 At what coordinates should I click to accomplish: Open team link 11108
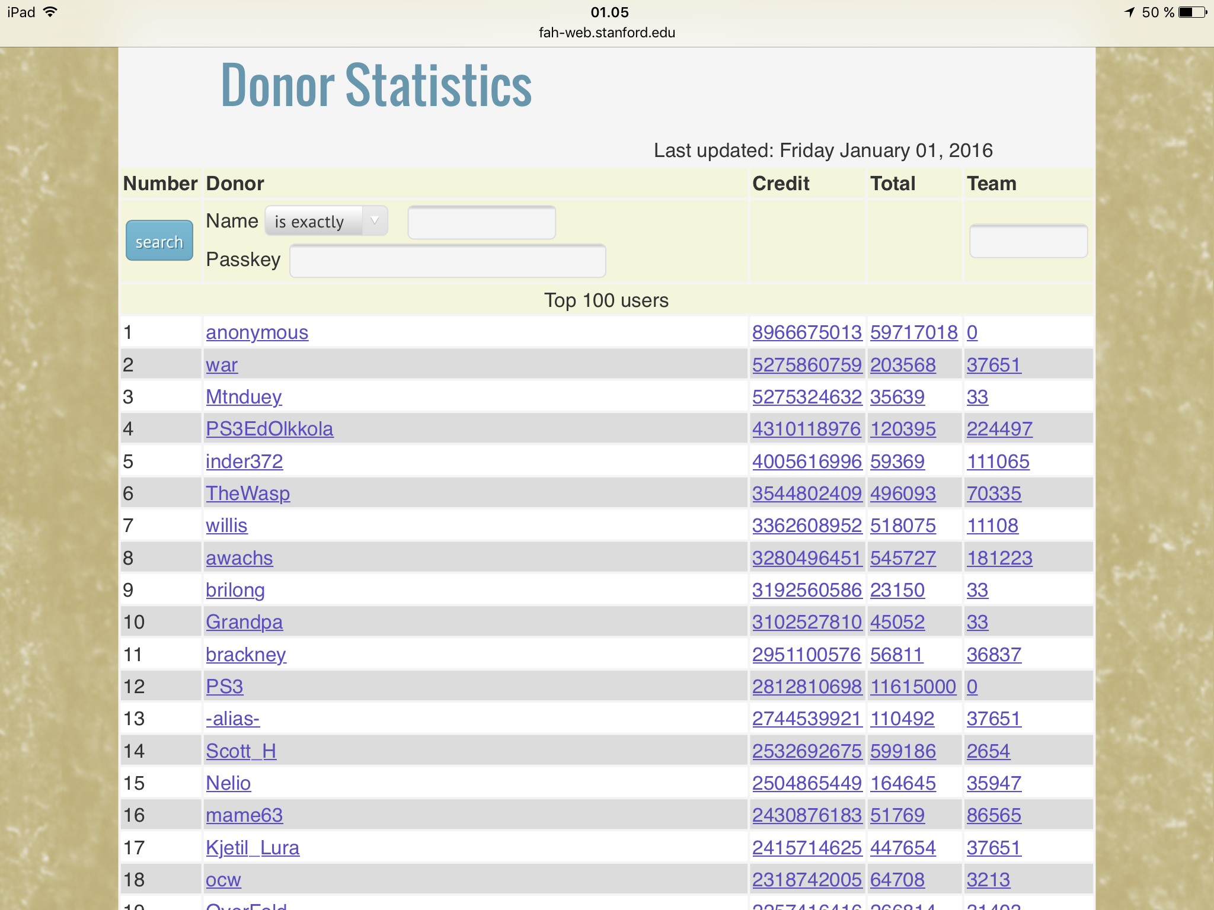coord(992,526)
